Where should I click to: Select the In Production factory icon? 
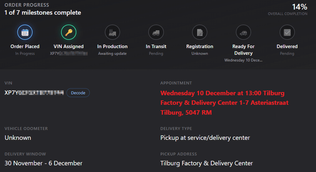coord(112,32)
